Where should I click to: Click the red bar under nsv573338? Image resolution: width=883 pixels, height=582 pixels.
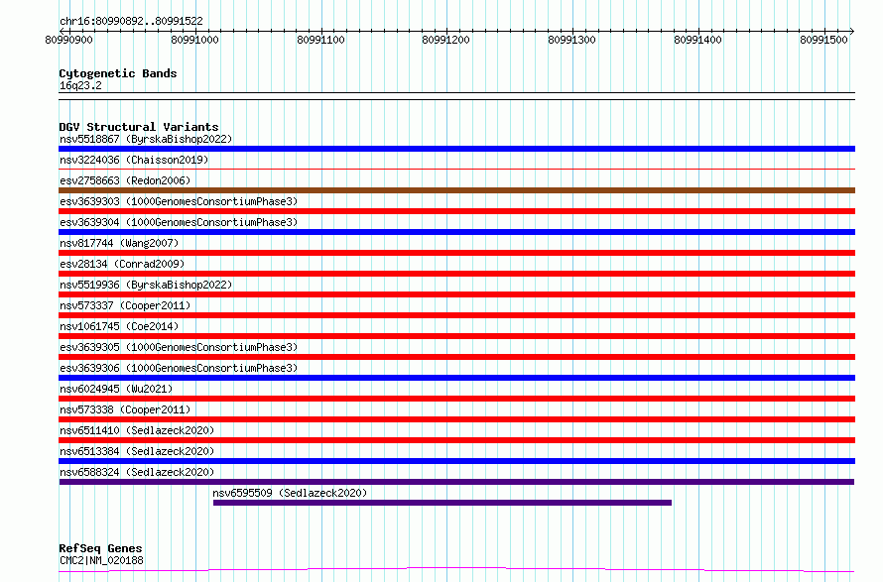[456, 419]
